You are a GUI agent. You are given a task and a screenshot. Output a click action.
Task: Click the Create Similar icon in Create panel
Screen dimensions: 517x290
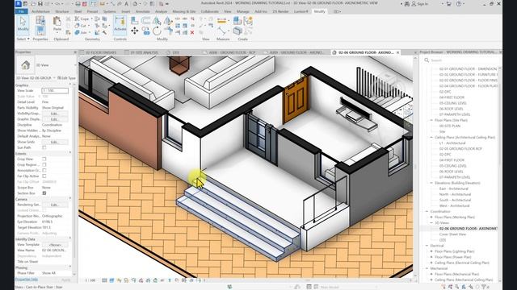click(237, 20)
